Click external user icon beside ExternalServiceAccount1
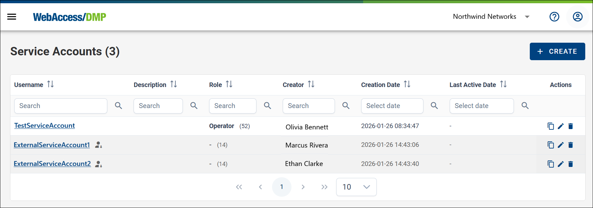This screenshot has height=208, width=593. (x=99, y=145)
